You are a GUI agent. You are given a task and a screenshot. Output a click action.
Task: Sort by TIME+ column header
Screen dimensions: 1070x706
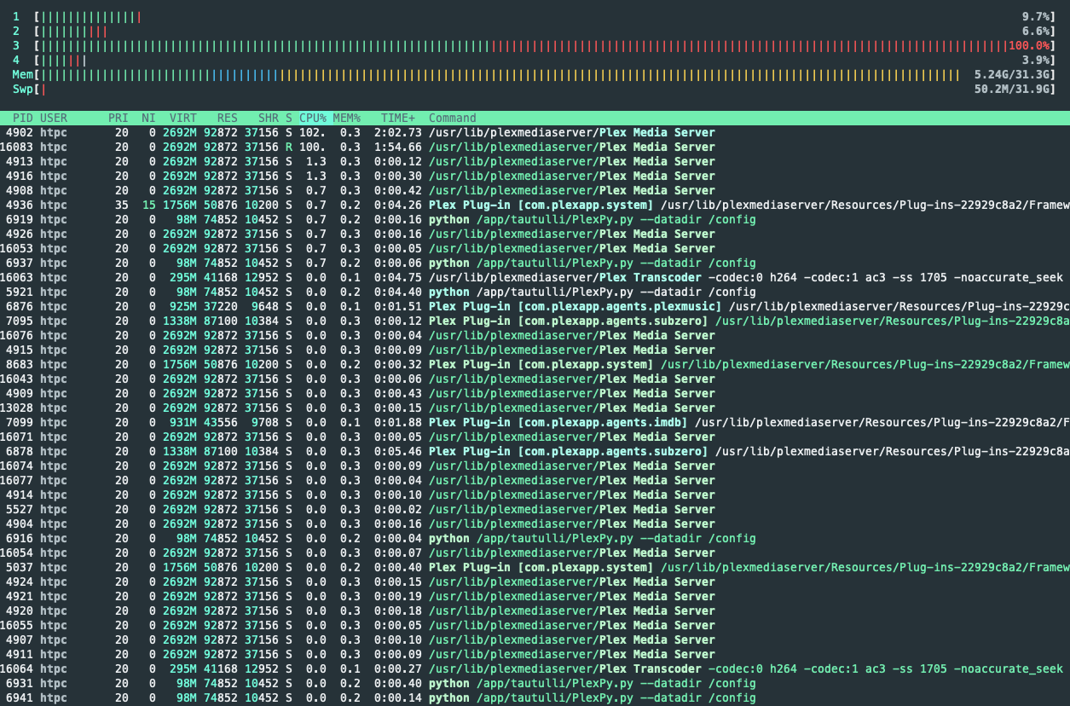[398, 118]
